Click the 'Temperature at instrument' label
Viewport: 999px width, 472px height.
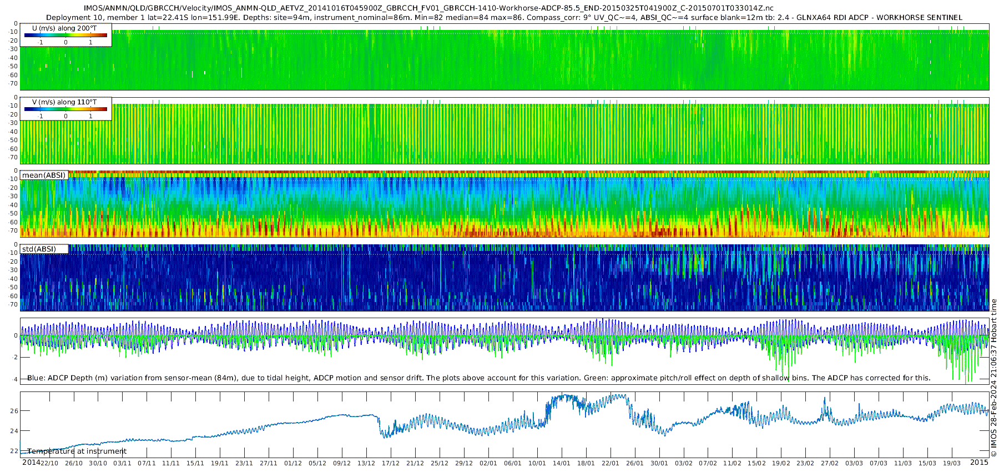(77, 451)
